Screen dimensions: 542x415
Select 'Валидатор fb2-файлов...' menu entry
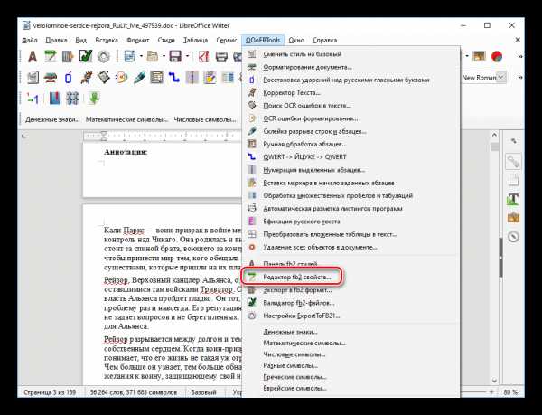[350, 303]
